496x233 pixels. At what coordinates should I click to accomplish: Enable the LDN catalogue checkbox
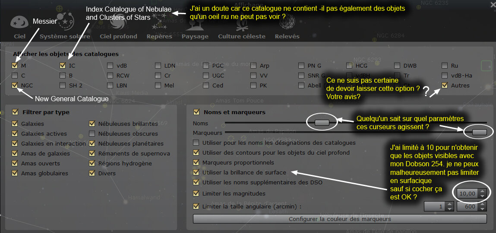click(x=158, y=65)
